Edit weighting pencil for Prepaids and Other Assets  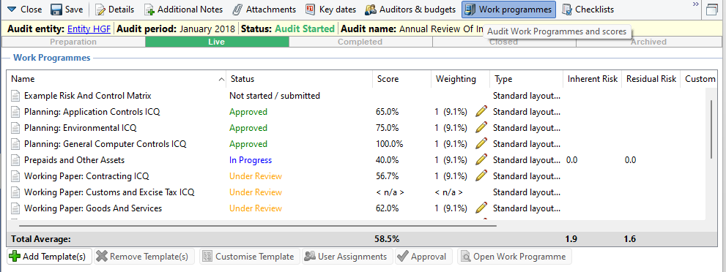tap(481, 160)
